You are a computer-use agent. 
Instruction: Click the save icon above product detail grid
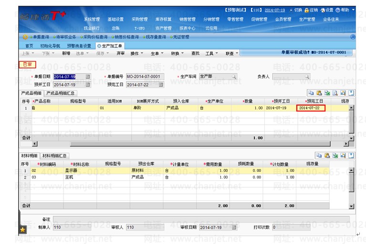pyautogui.click(x=351, y=93)
